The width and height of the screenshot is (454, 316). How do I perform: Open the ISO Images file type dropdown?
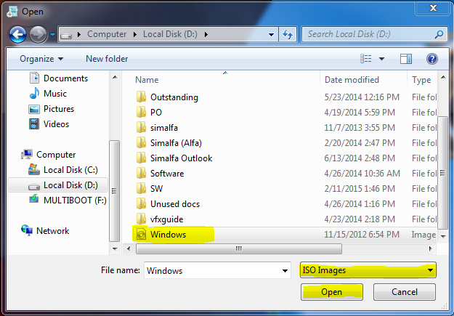(368, 270)
